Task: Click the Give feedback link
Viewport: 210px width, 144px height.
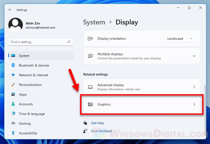Action: click(102, 131)
